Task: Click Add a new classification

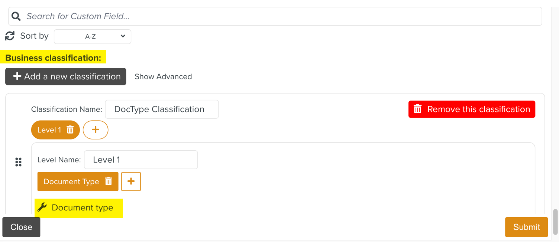Action: click(x=65, y=76)
